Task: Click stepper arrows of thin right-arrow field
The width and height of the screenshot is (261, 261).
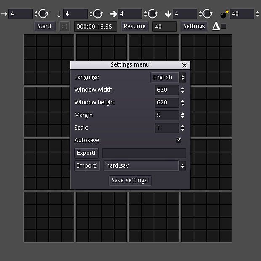Action: click(x=36, y=14)
